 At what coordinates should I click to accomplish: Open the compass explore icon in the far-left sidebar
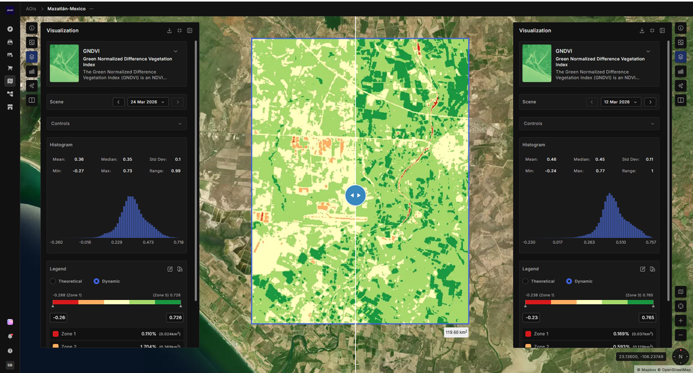tap(9, 29)
